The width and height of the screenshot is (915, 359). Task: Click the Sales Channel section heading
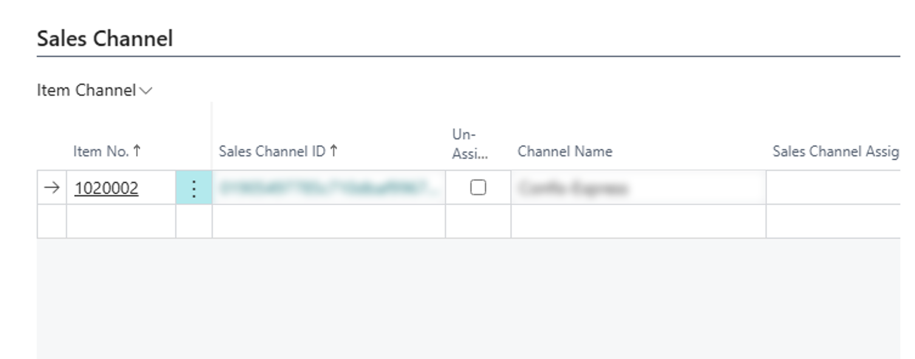pos(105,39)
